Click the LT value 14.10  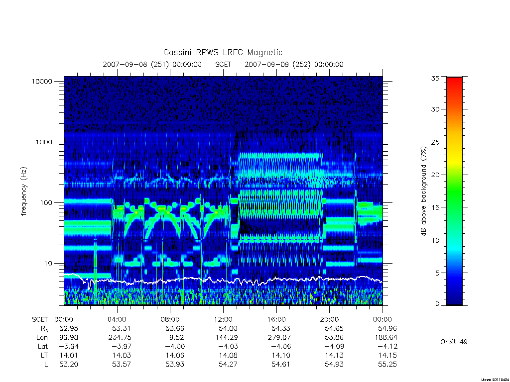281,355
